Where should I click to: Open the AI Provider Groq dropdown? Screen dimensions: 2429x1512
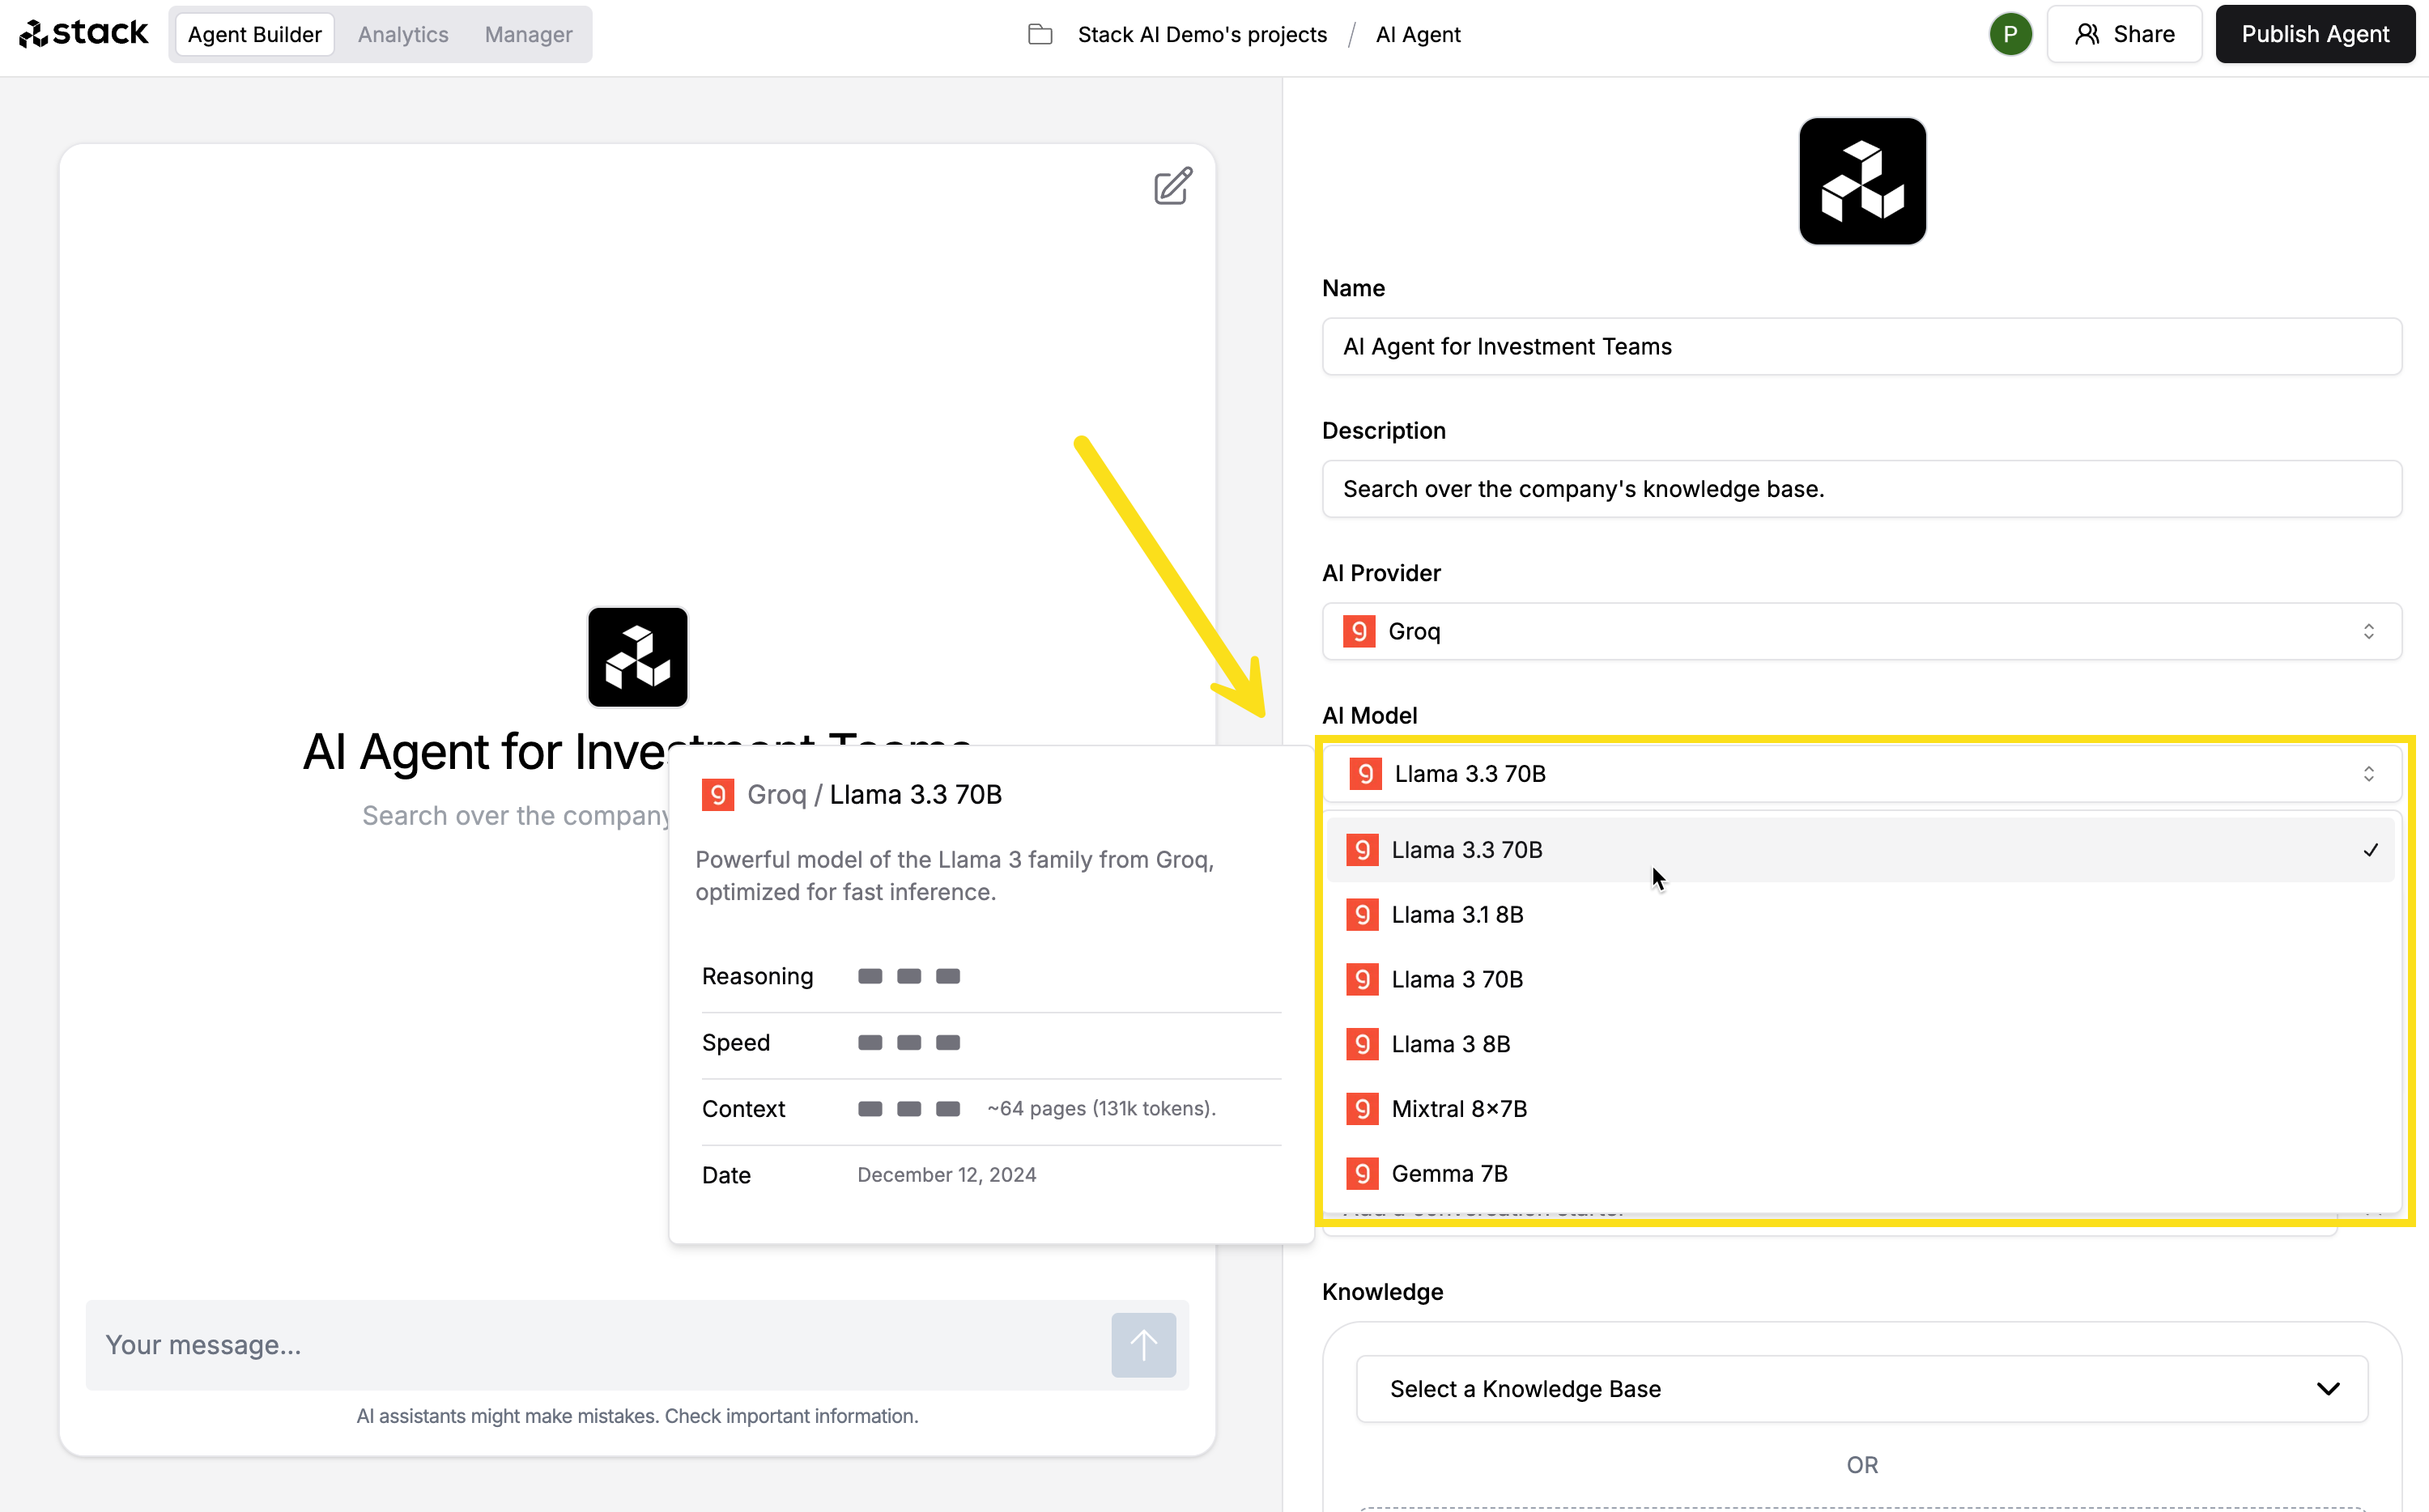(1861, 631)
